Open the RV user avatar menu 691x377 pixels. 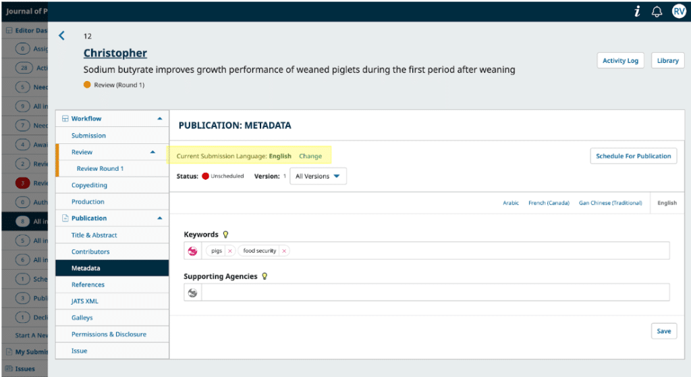(678, 11)
